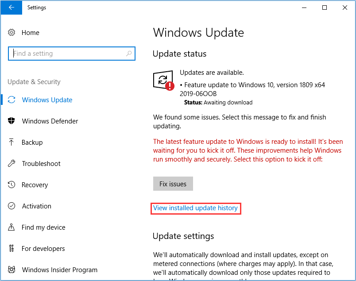Image resolution: width=356 pixels, height=281 pixels.
Task: Open View installed update history link
Action: pyautogui.click(x=195, y=208)
